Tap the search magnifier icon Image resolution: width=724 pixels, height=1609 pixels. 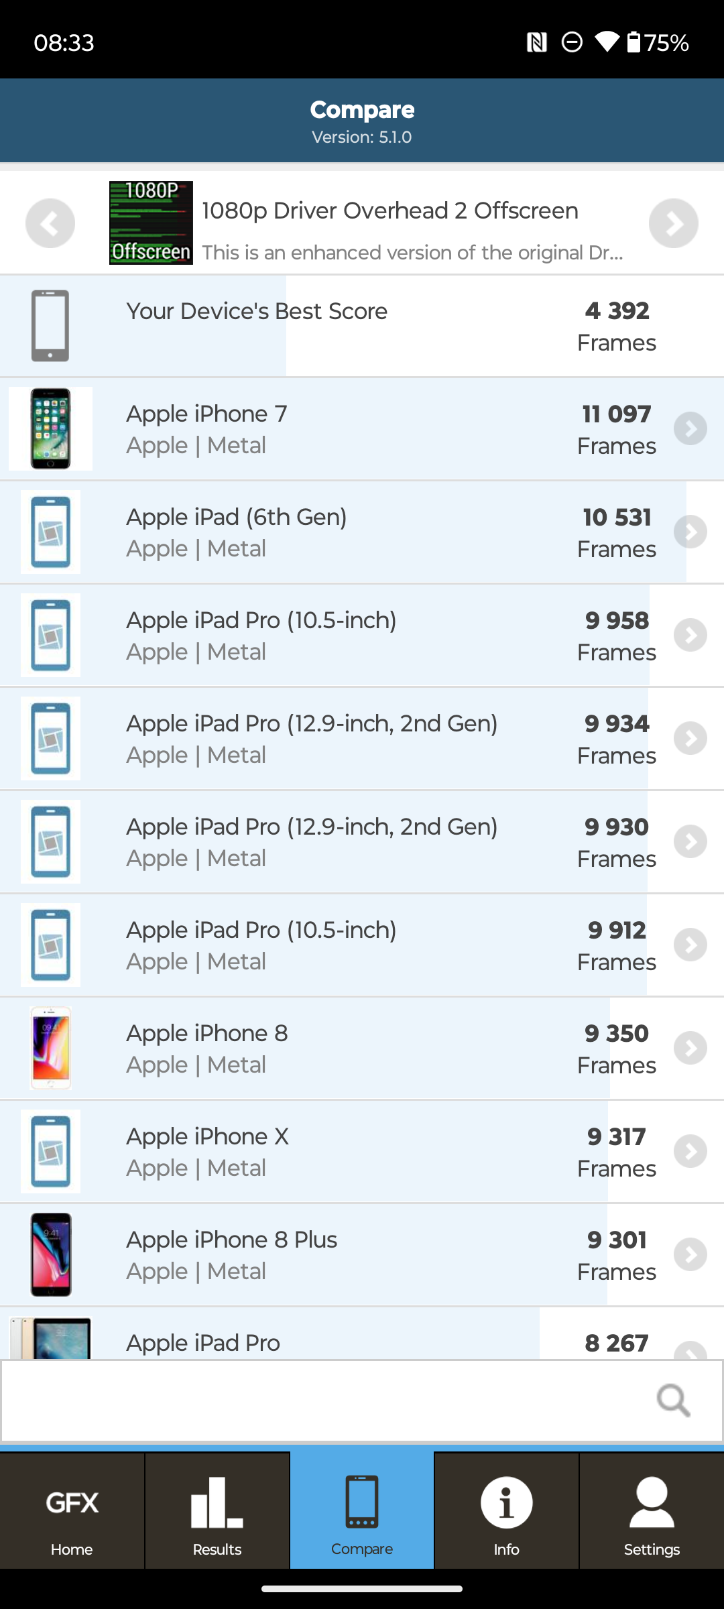(673, 1400)
